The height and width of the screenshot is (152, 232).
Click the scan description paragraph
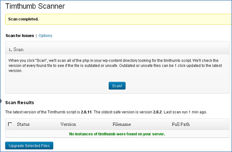pyautogui.click(x=115, y=65)
